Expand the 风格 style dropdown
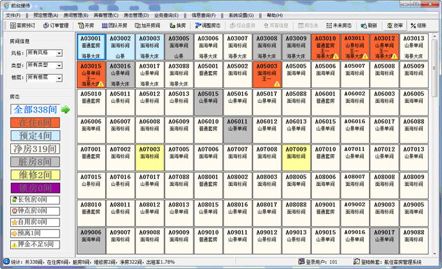442x269 pixels. (x=58, y=52)
